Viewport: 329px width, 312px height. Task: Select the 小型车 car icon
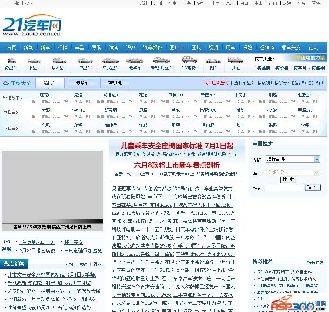(x=34, y=61)
